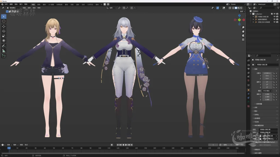The image size is (280, 157).
Task: Open the Tool properties tab
Action: pyautogui.click(x=249, y=60)
